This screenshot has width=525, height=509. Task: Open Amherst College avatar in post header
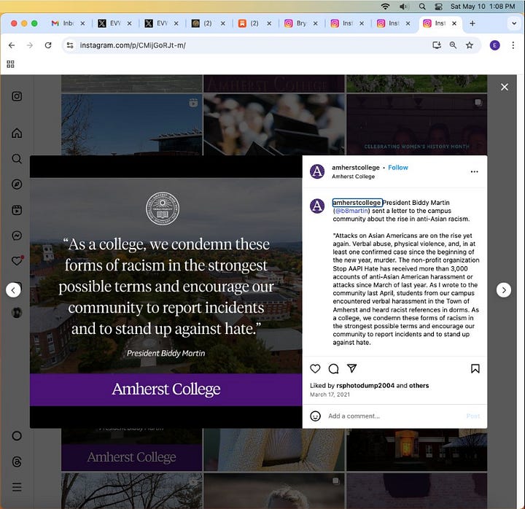coord(317,171)
